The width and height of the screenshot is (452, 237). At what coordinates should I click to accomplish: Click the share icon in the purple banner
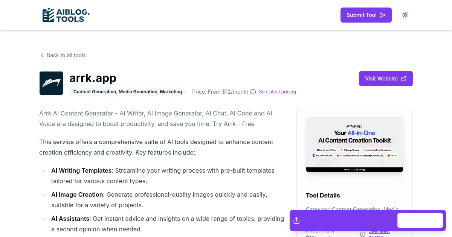coord(296,220)
